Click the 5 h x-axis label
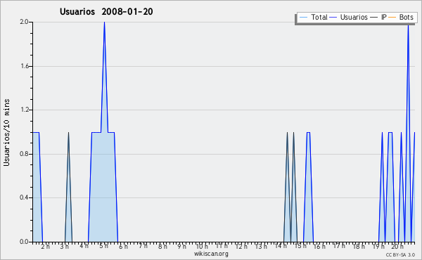 click(x=104, y=246)
